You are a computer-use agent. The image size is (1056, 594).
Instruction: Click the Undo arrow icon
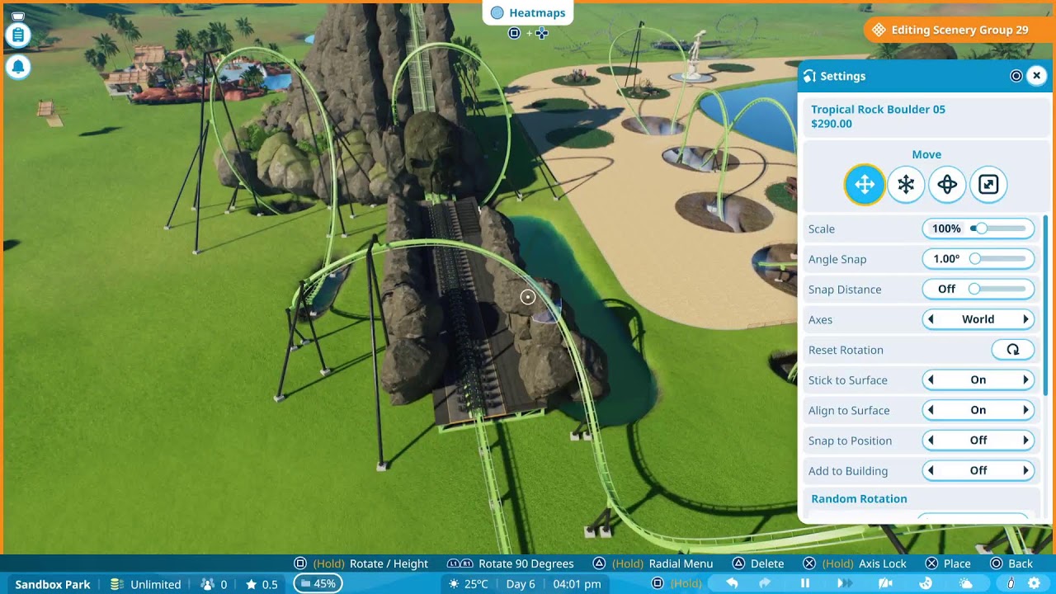[x=732, y=583]
